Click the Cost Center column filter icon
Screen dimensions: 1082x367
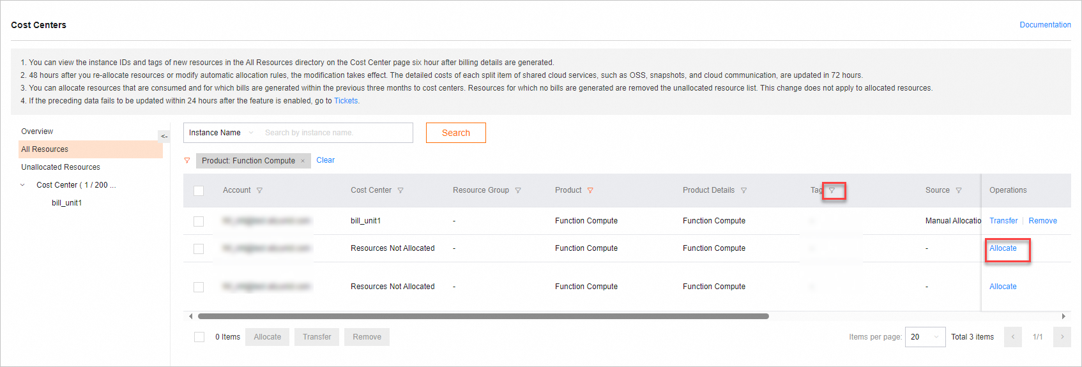[x=400, y=190]
